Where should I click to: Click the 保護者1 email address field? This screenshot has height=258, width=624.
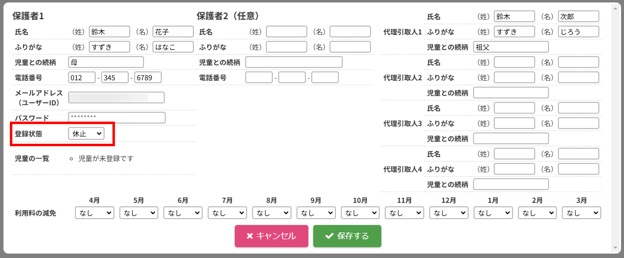(x=116, y=97)
